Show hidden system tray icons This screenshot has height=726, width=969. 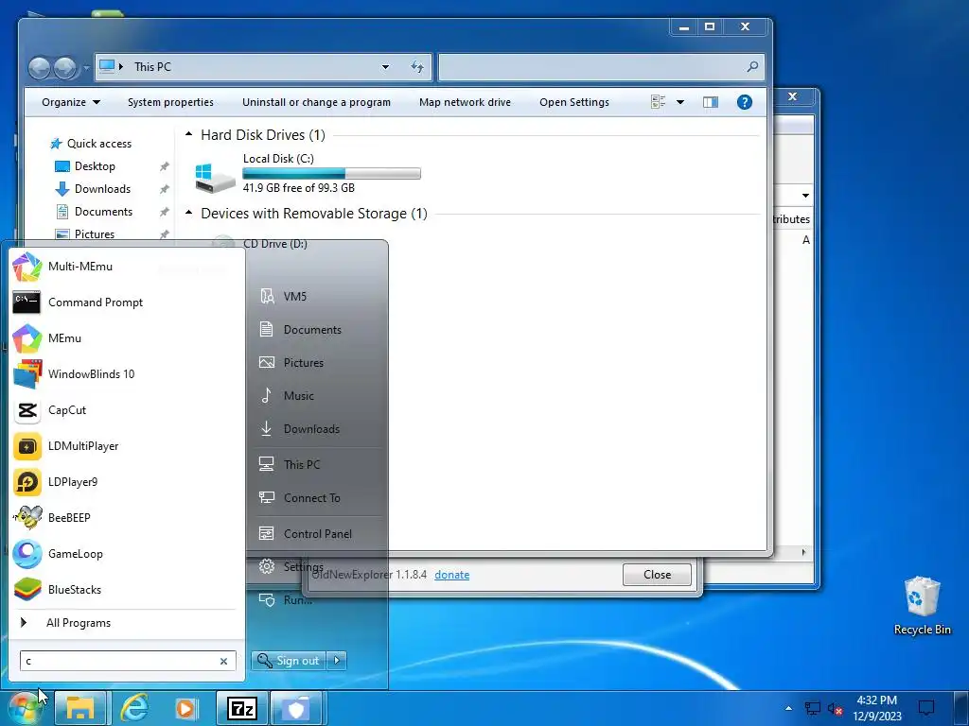[x=788, y=708]
